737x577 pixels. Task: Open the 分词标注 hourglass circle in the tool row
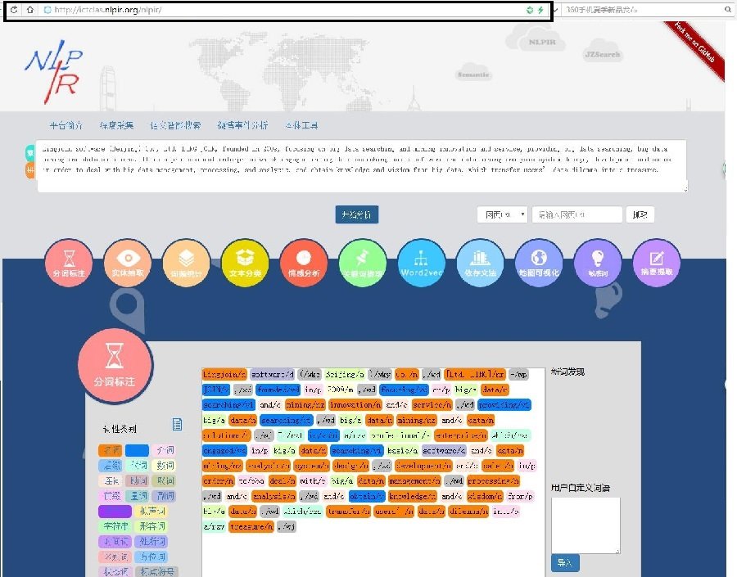click(x=69, y=263)
